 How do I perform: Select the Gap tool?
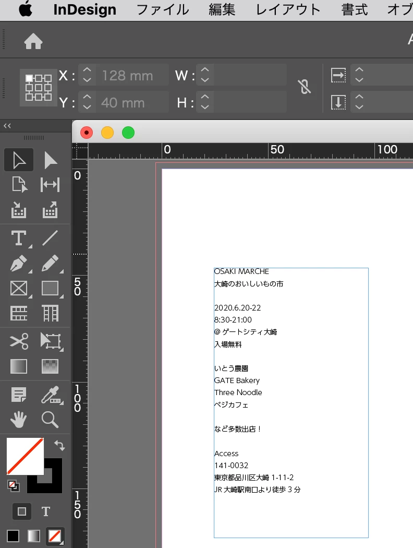(50, 185)
